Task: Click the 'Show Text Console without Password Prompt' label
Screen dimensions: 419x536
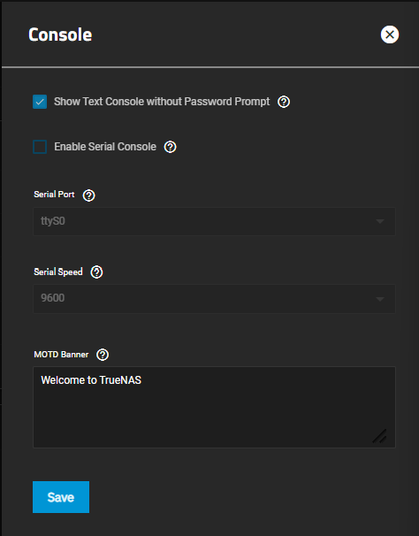Action: click(x=162, y=102)
